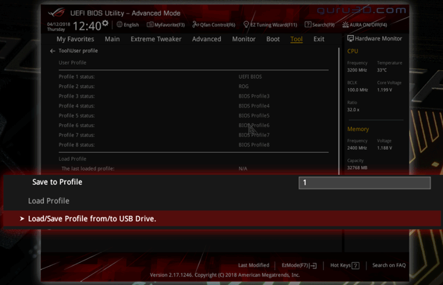The width and height of the screenshot is (443, 285).
Task: Select the Load Profile option
Action: point(49,201)
